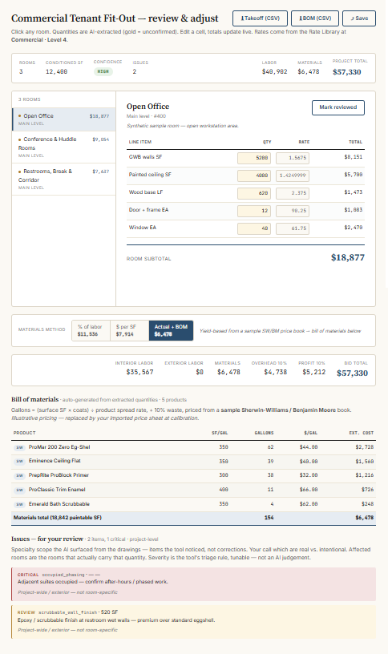Edit the Wood base LF quantity field
388x654 pixels.
coord(254,193)
